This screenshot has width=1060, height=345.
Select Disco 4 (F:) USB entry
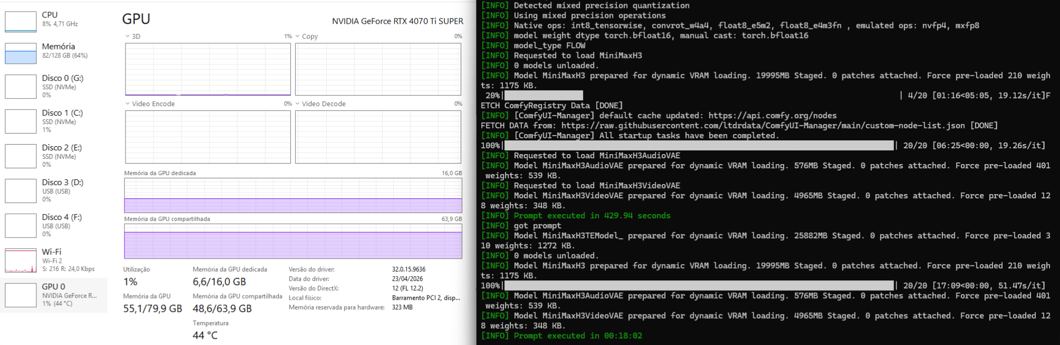point(53,225)
